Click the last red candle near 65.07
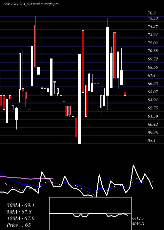Viewport: 164px width, 230px height. [x=125, y=94]
